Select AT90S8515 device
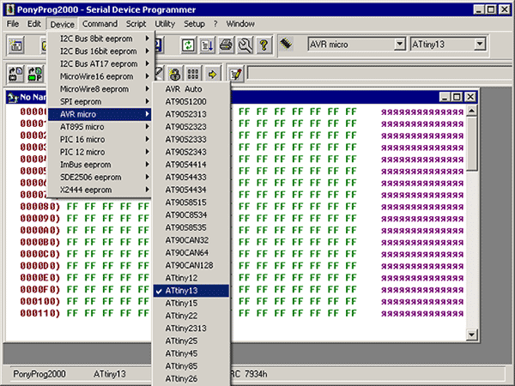The height and width of the screenshot is (386, 515). 191,202
